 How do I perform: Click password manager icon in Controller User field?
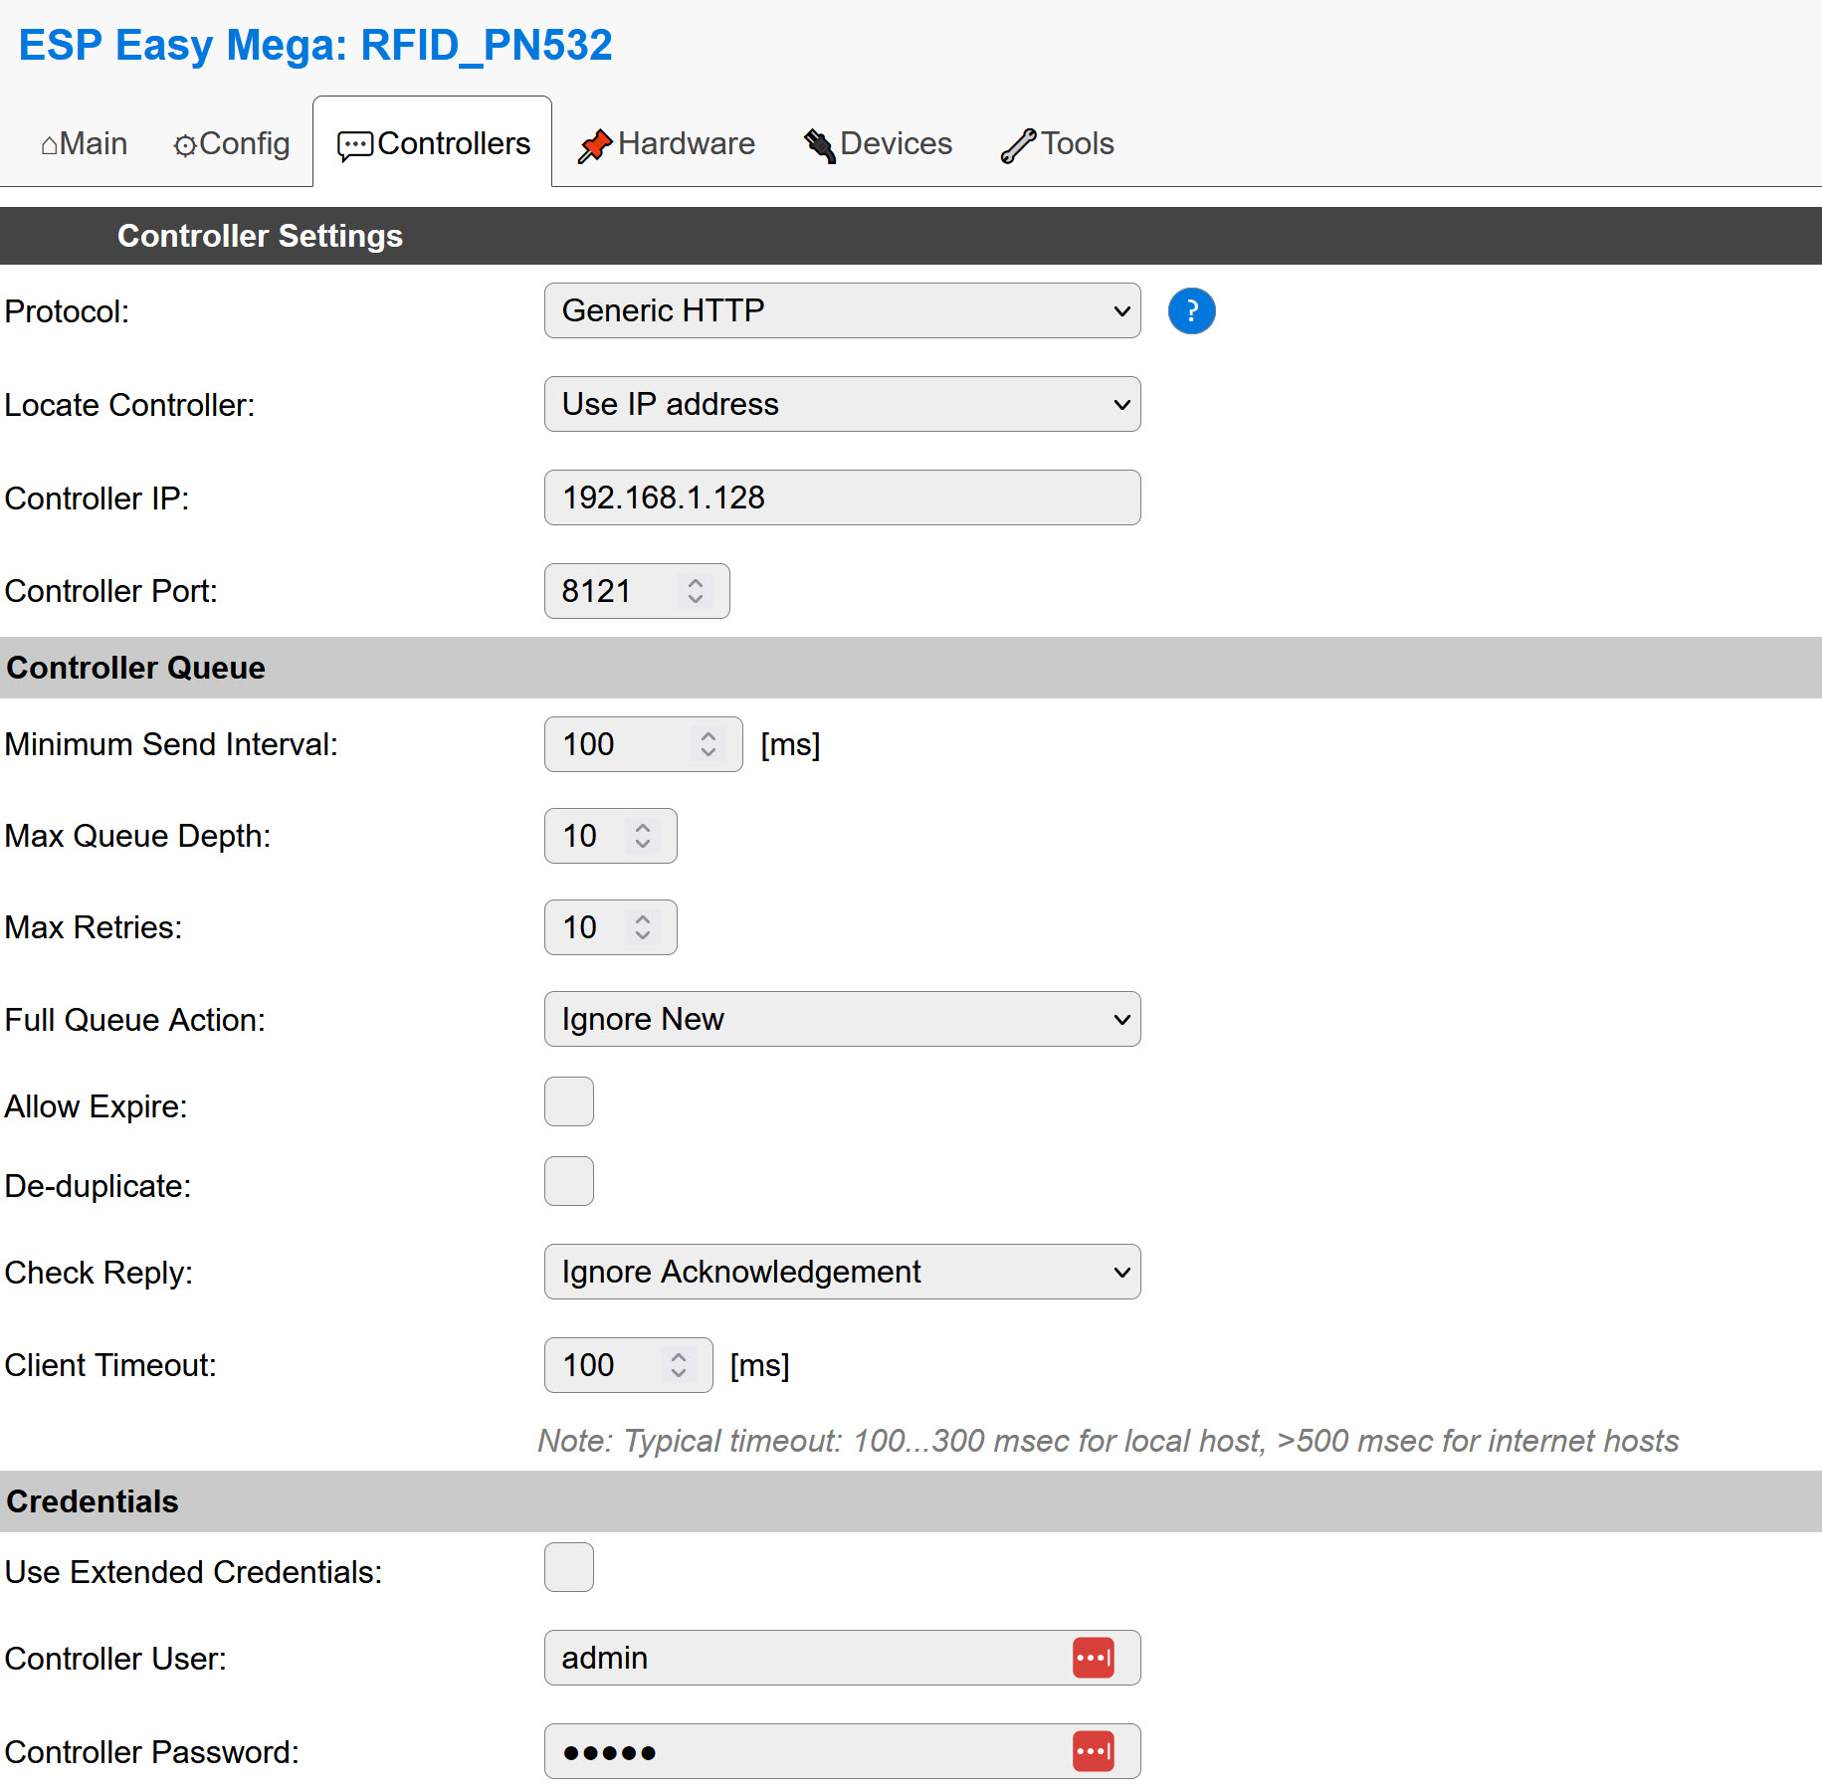(1093, 1658)
